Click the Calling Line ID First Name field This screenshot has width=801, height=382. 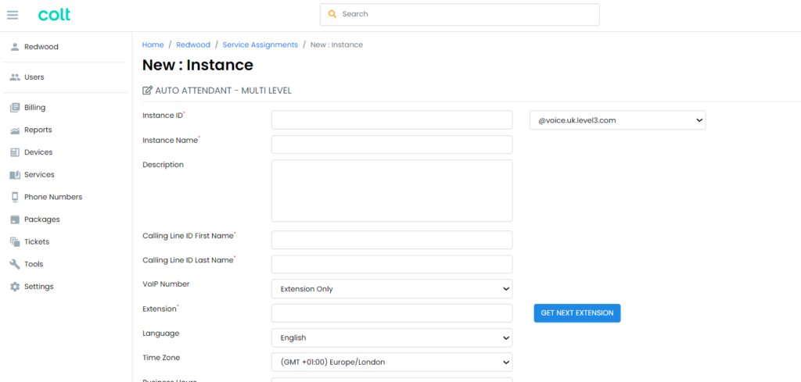click(392, 240)
